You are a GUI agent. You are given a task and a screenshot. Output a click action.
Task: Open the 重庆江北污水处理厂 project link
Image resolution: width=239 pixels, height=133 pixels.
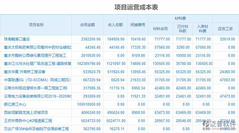point(38,64)
